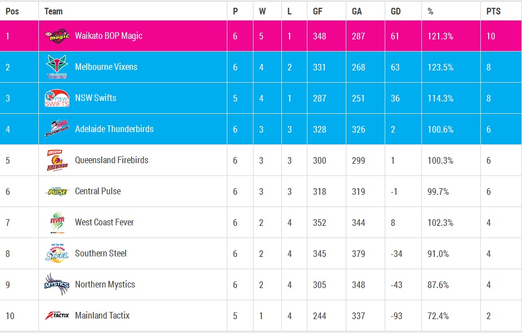Image resolution: width=522 pixels, height=333 pixels.
Task: Click the Waikato BOP Magic team logo
Action: [57, 36]
